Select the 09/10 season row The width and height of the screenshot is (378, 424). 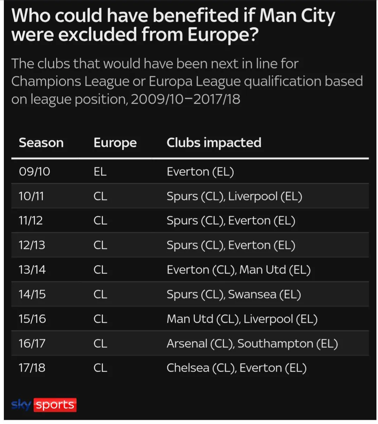point(190,172)
